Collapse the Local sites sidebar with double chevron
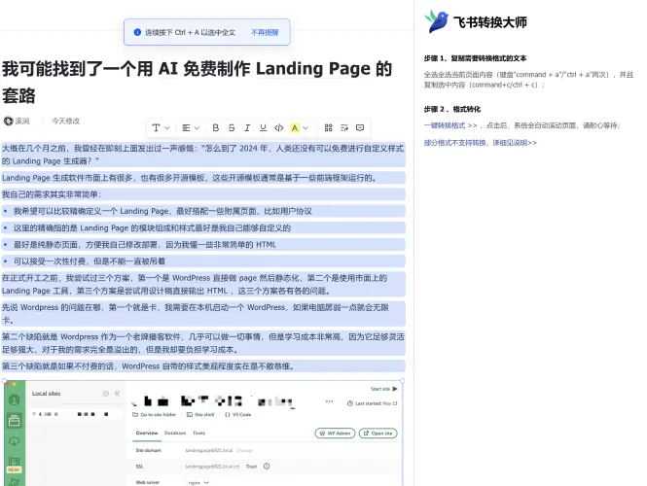Viewport: 647px width, 486px height. pyautogui.click(x=117, y=394)
